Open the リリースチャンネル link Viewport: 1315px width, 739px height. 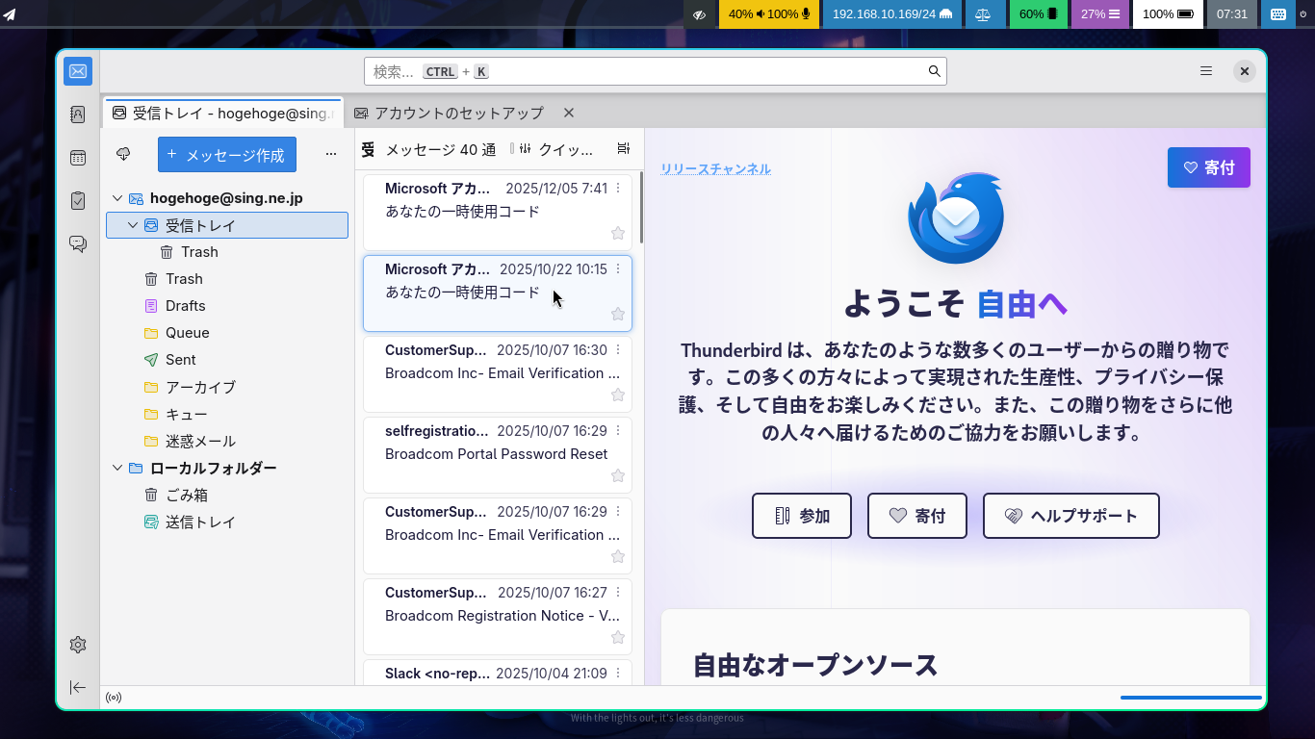pyautogui.click(x=715, y=169)
